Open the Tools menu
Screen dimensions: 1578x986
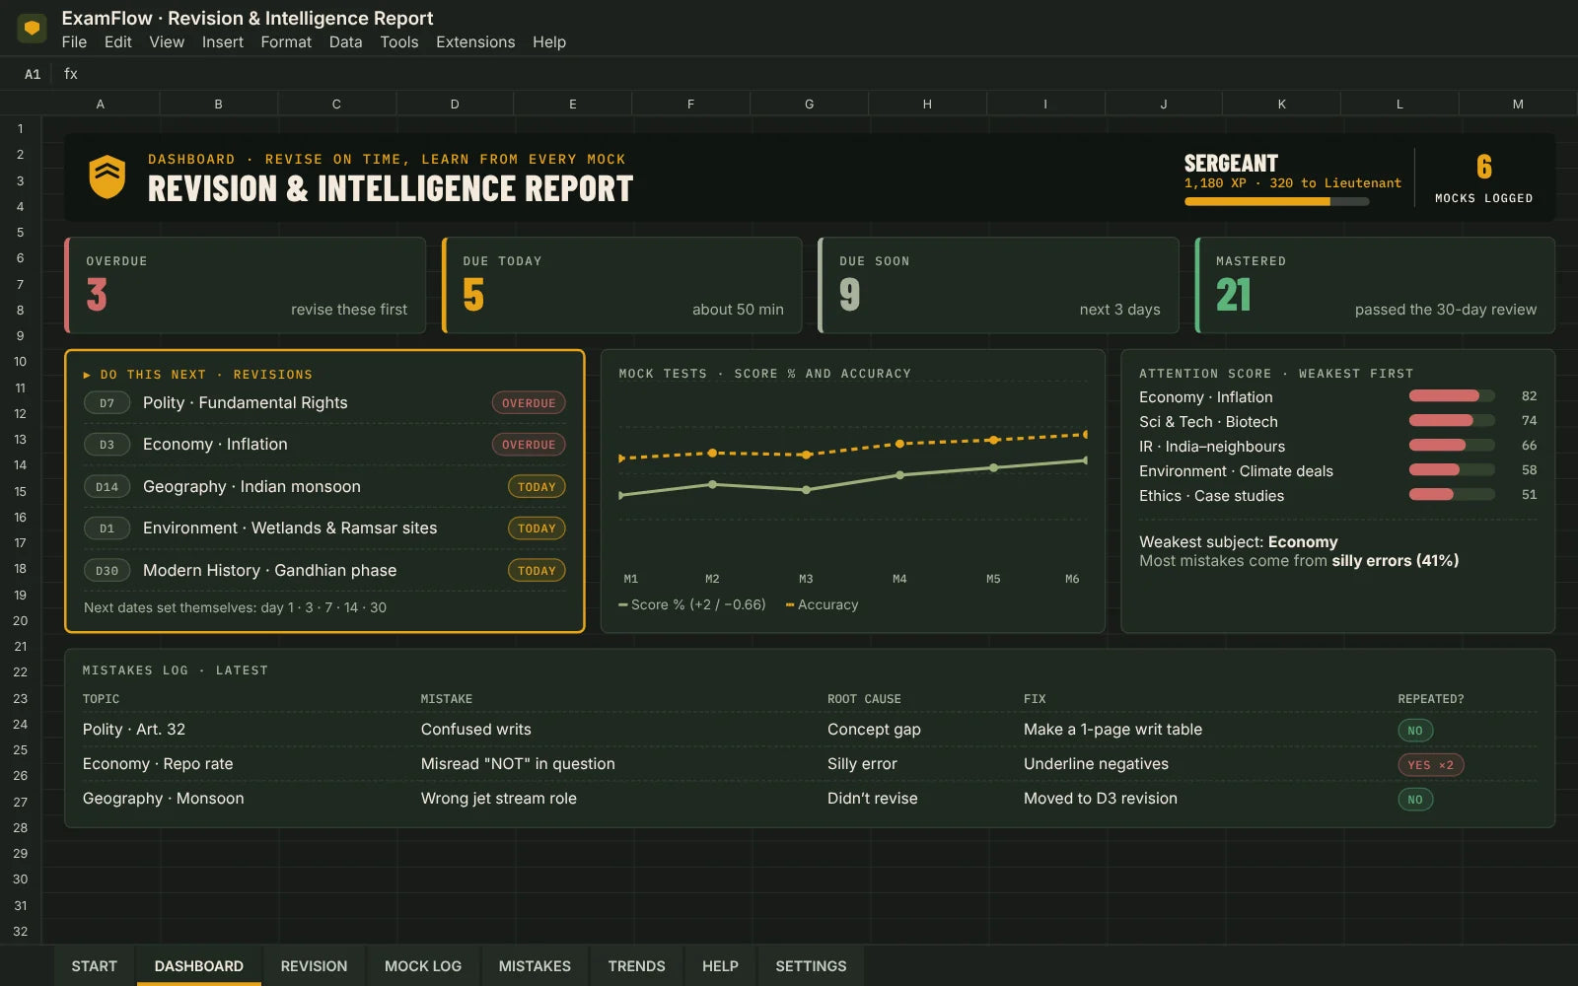[x=399, y=42]
